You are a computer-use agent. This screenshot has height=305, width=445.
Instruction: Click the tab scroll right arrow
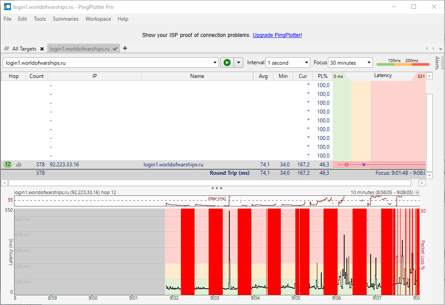434,48
